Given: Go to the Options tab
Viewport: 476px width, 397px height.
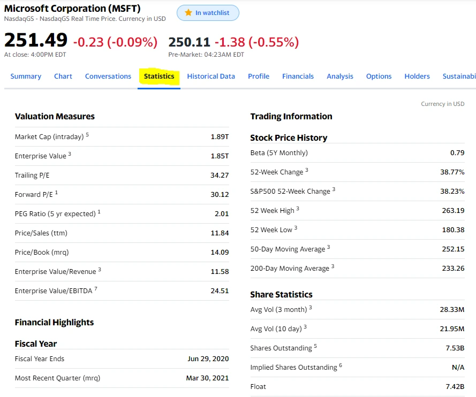Looking at the screenshot, I should [379, 76].
